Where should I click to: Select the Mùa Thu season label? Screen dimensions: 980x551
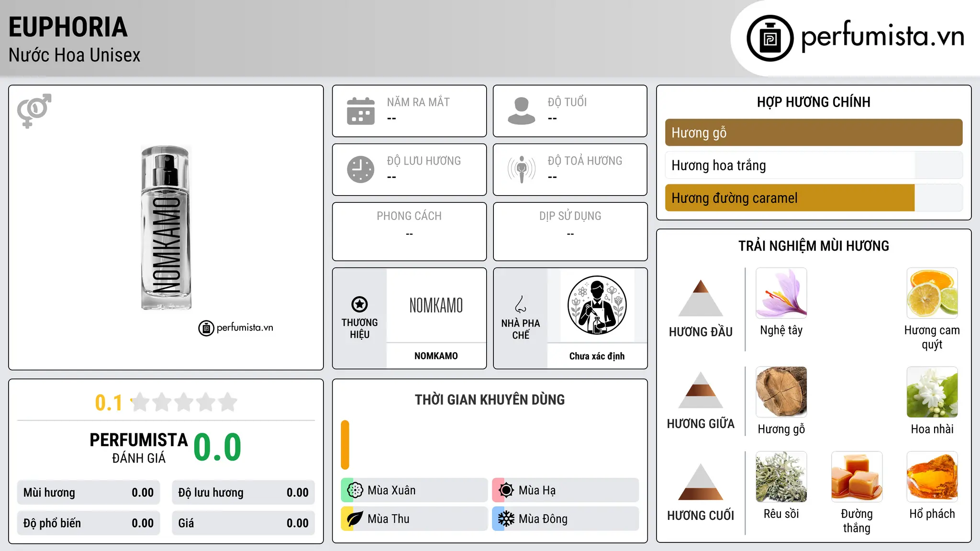point(389,519)
